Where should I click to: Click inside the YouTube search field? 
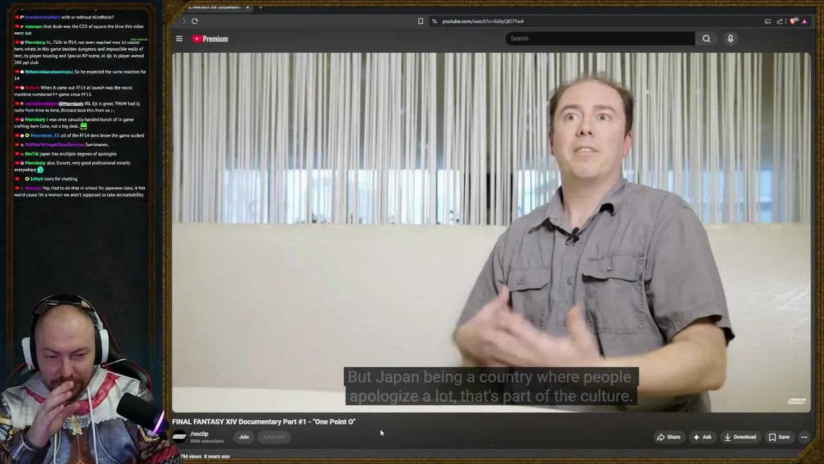point(601,39)
